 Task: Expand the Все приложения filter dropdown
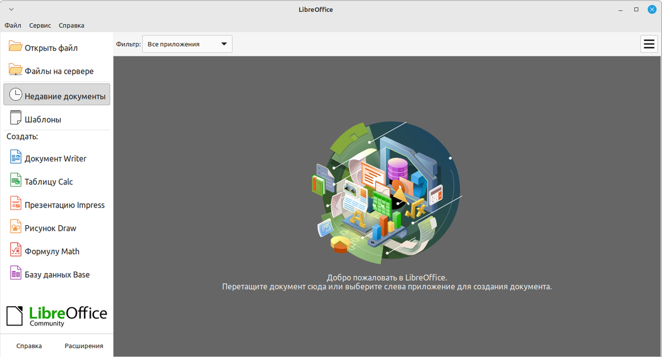187,44
